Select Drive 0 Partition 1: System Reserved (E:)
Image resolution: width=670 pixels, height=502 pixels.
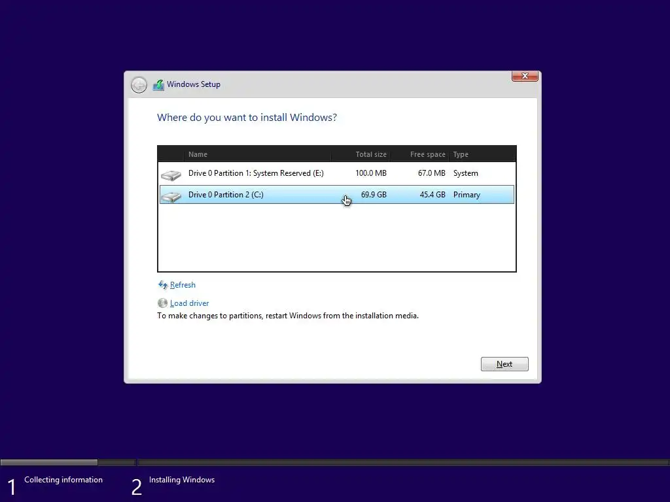tap(337, 173)
